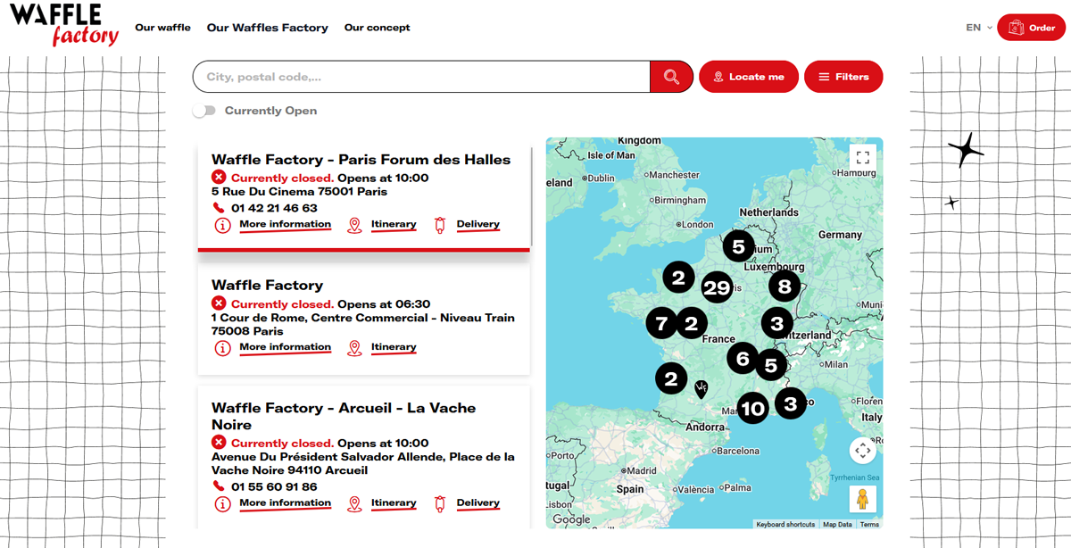Open the Our waffle menu

[162, 28]
